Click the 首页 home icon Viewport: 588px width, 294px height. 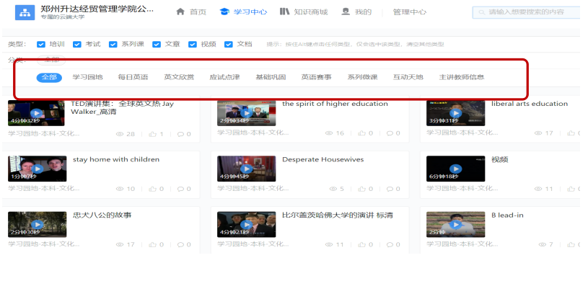pos(180,12)
